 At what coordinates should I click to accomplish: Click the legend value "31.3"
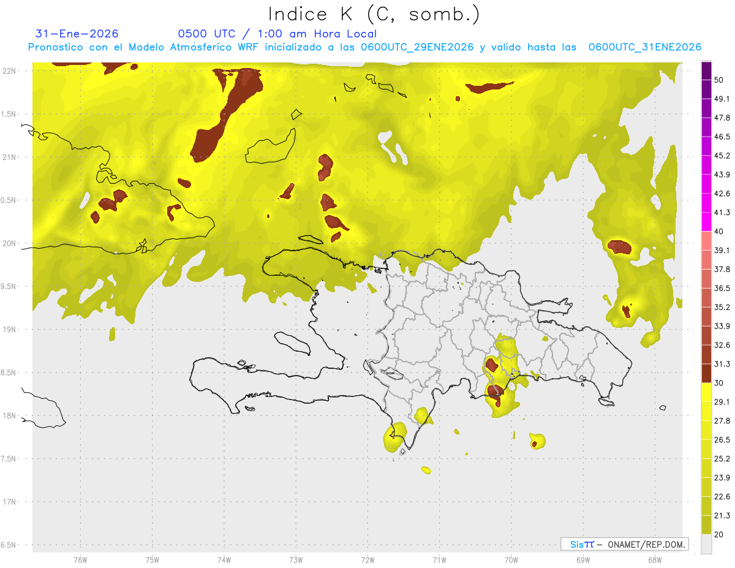coord(722,364)
